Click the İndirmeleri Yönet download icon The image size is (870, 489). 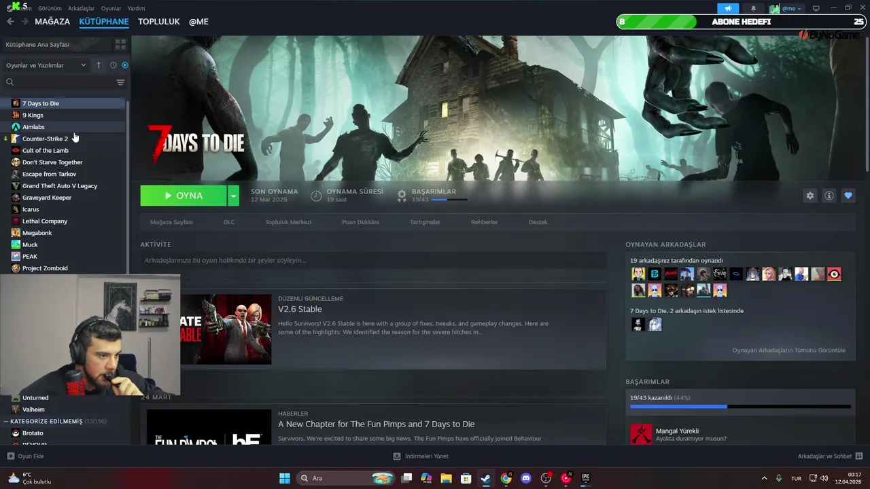397,456
